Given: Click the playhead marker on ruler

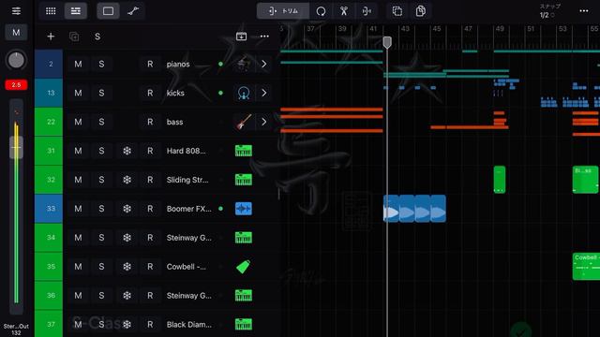Looking at the screenshot, I should pos(387,42).
